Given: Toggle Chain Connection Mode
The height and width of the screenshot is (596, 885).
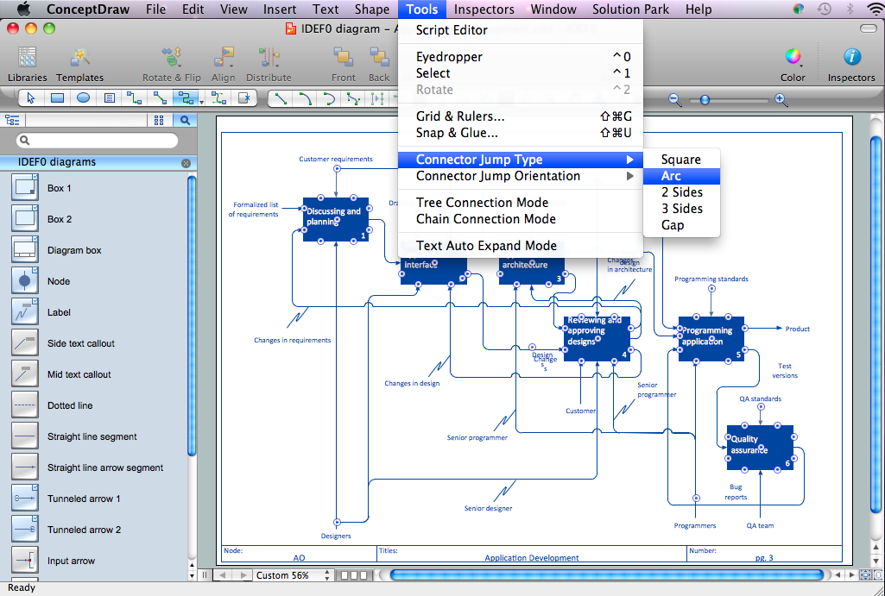Looking at the screenshot, I should [x=485, y=219].
